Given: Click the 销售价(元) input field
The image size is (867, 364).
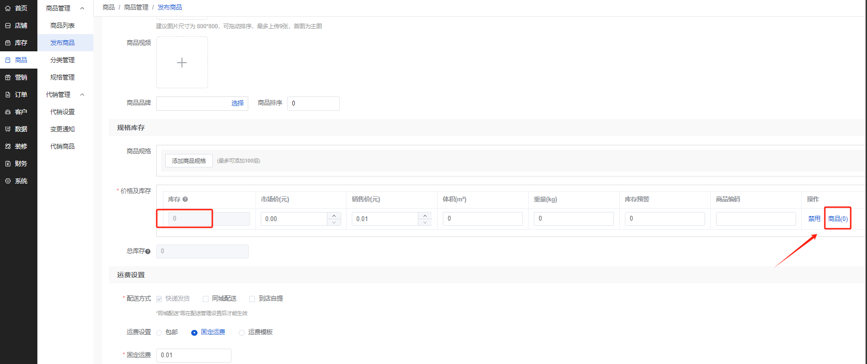Looking at the screenshot, I should (x=385, y=219).
